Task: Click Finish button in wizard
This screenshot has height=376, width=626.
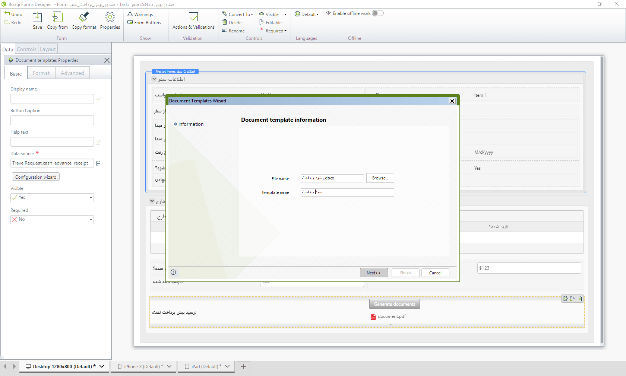Action: pyautogui.click(x=405, y=273)
